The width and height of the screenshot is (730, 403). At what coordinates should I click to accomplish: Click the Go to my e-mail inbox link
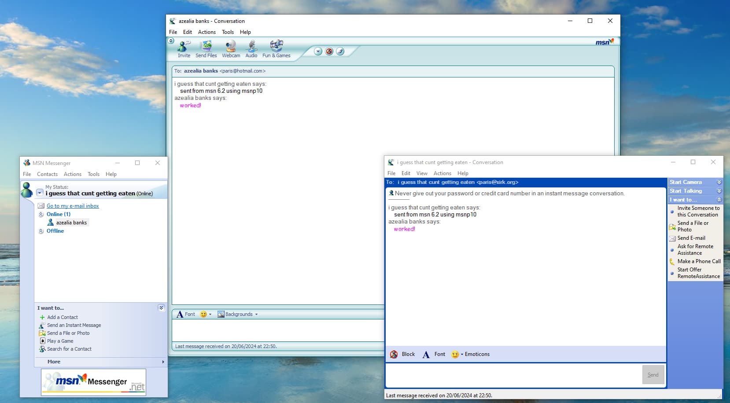(73, 206)
